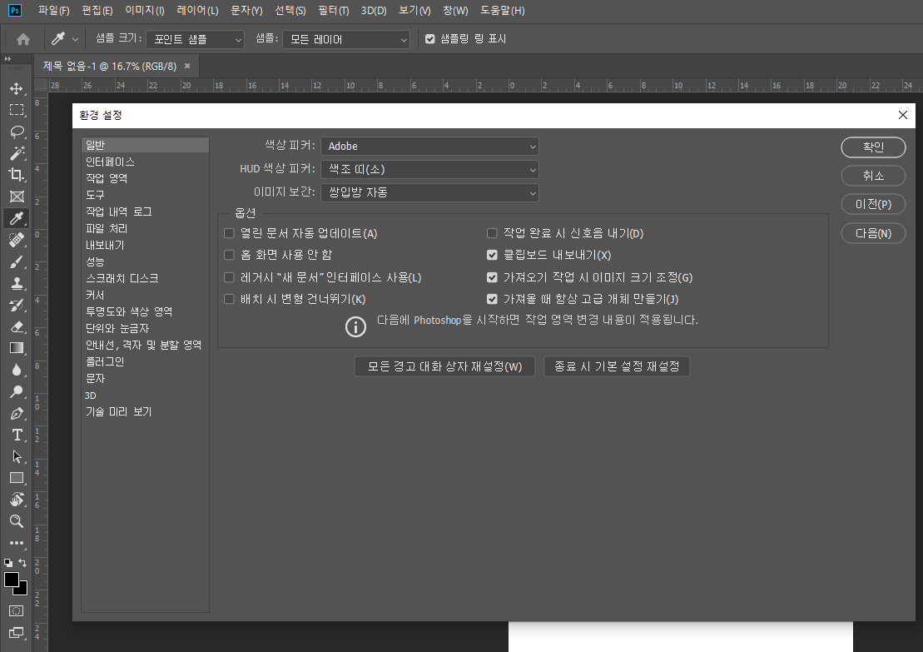Click 확인 button
This screenshot has width=923, height=652.
(x=873, y=147)
